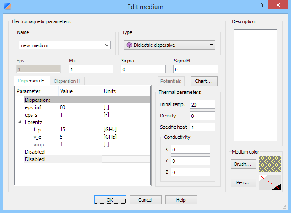Click the Cancel button
Viewport: 291px width, 213px height.
pos(145,200)
